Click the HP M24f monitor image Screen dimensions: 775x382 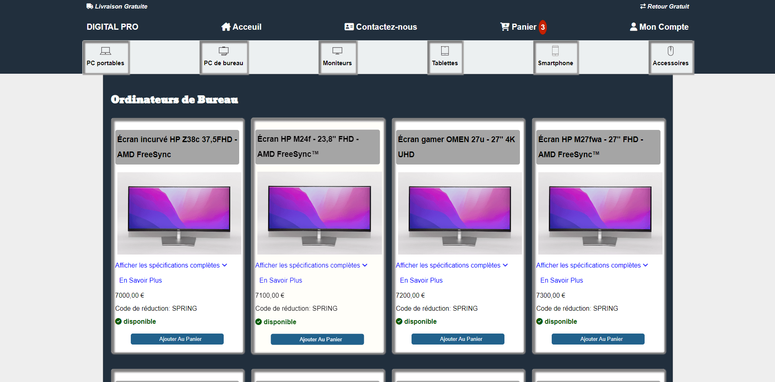[x=319, y=213]
